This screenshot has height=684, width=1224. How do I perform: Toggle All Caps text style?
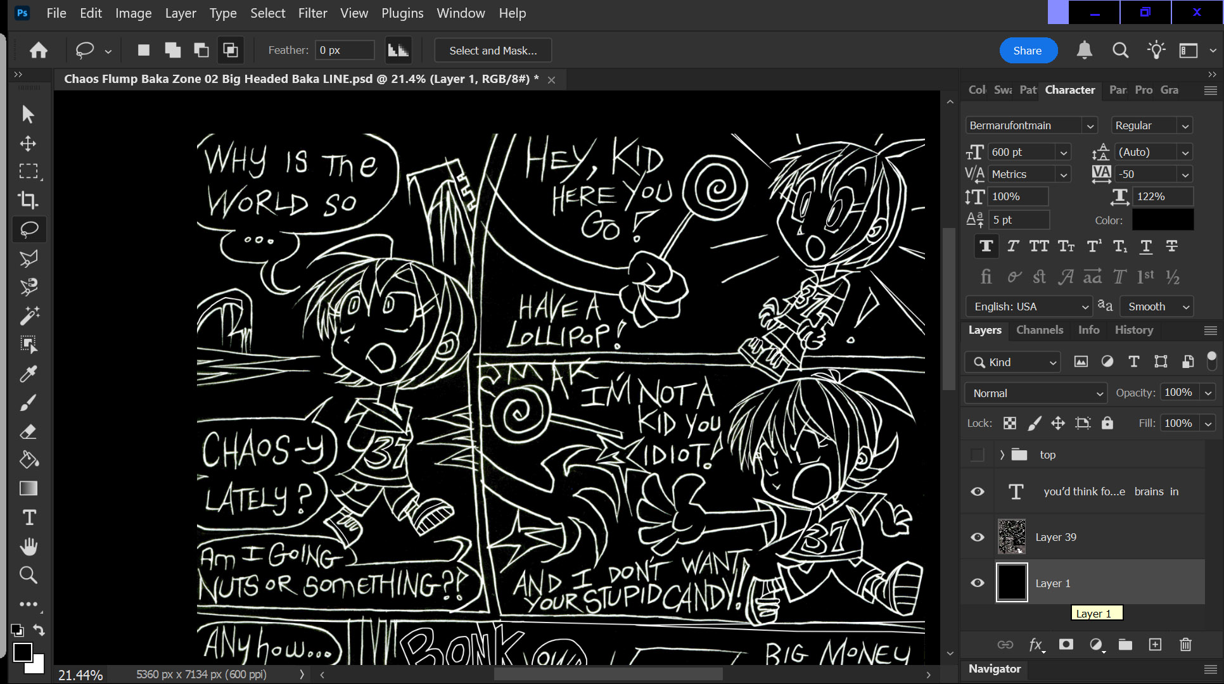[x=1039, y=246]
